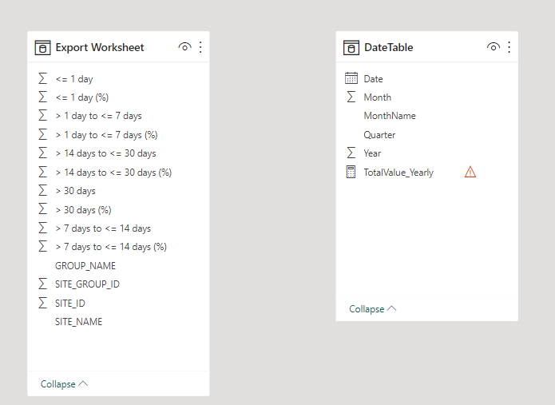Click sigma icon of '<= 1 day' field

click(x=42, y=78)
